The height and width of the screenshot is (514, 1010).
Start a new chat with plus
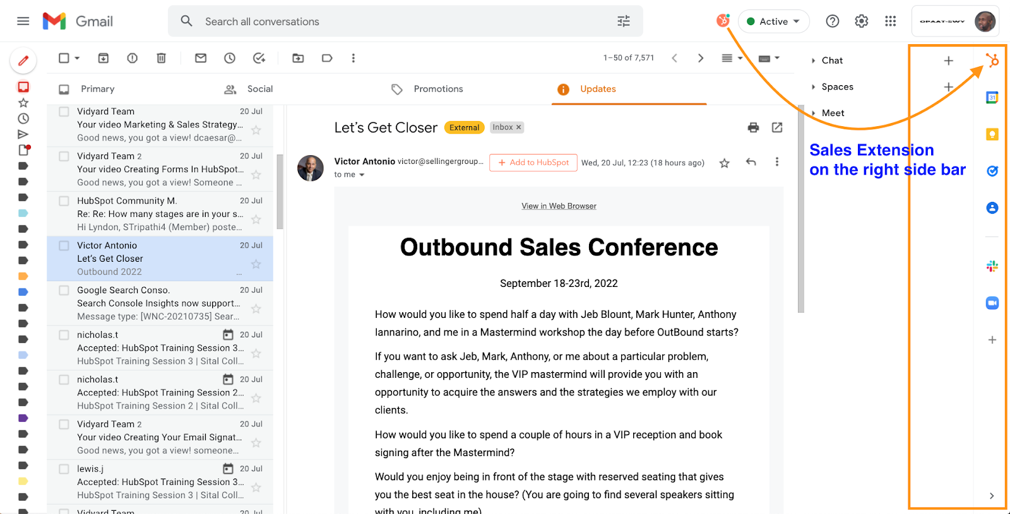tap(948, 61)
